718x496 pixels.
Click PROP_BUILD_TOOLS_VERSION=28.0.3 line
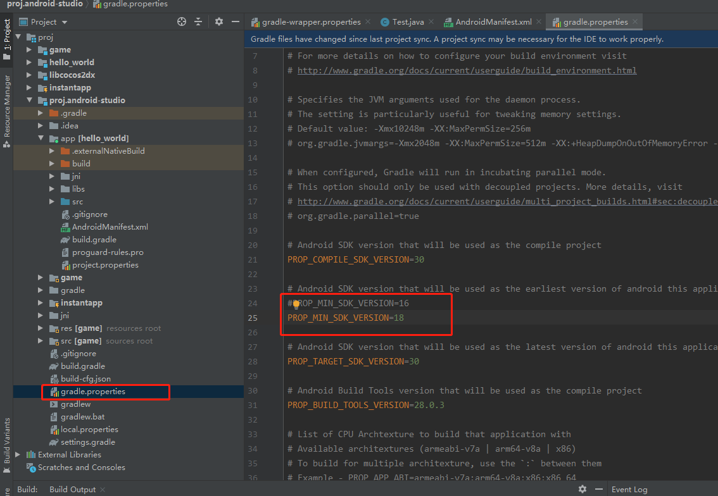tap(365, 405)
